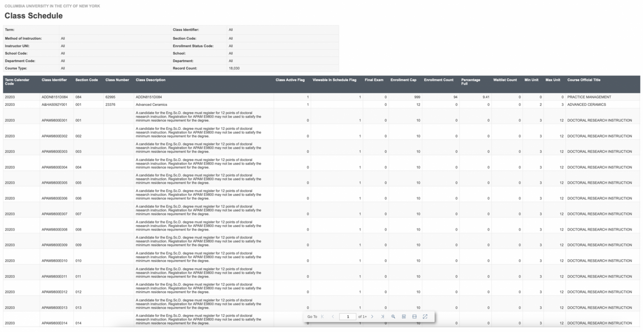Viewport: 643px width, 332px height.
Task: Click the Final Exam column header
Action: [374, 80]
